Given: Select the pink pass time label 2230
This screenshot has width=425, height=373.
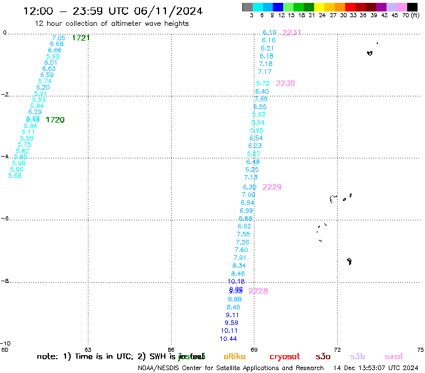Looking at the screenshot, I should click(x=285, y=83).
